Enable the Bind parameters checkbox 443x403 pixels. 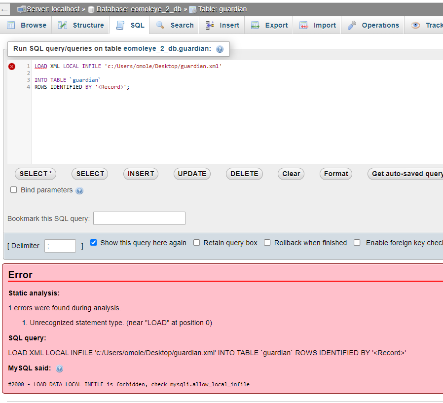(x=14, y=189)
